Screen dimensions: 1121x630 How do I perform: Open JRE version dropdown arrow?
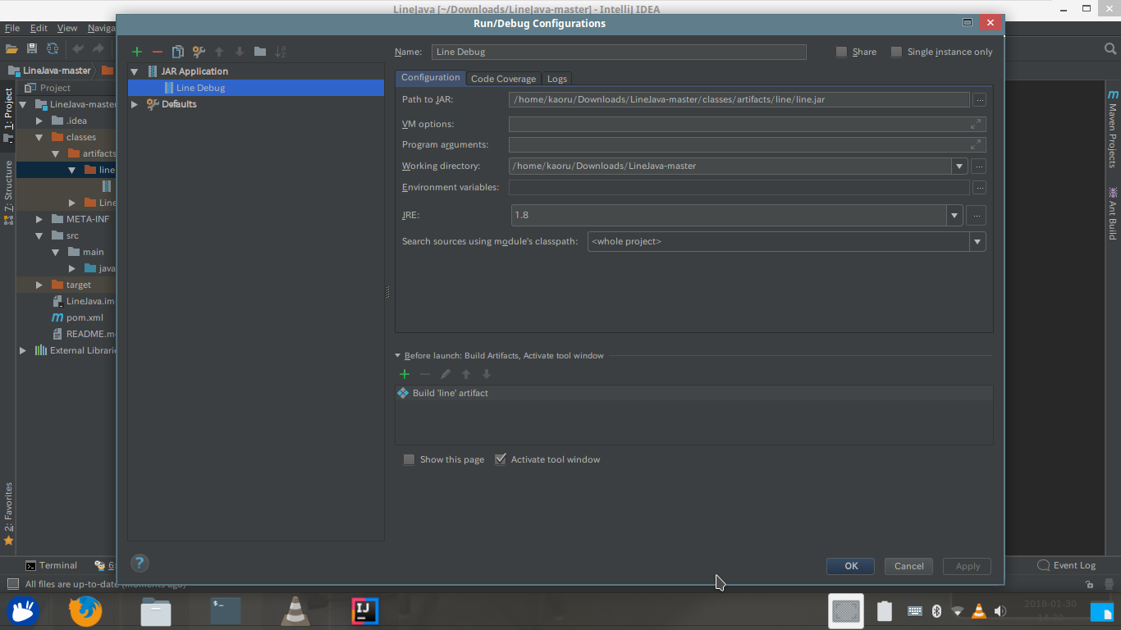[x=954, y=216]
